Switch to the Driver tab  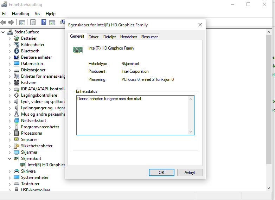tap(94, 37)
